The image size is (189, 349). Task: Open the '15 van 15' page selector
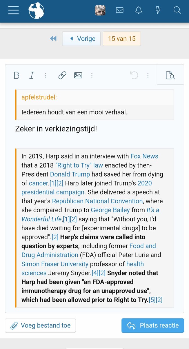point(122,39)
